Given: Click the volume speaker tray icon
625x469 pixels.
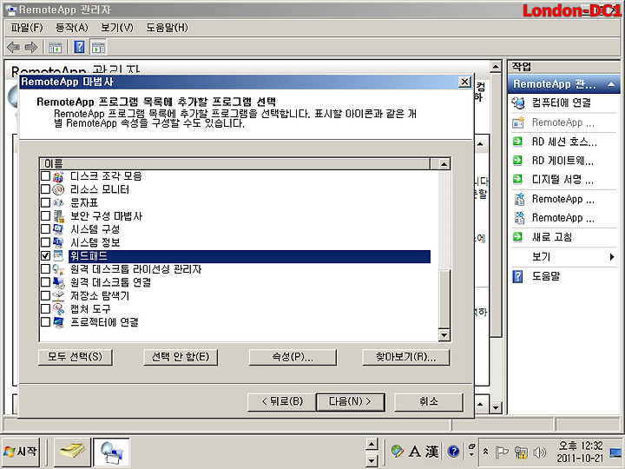Looking at the screenshot, I should pyautogui.click(x=539, y=452).
